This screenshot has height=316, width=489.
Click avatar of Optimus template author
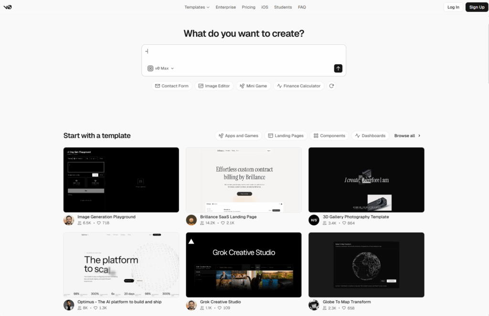(x=69, y=305)
